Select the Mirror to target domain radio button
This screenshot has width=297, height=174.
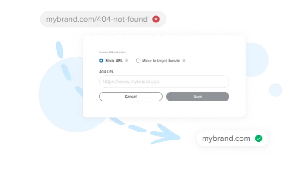coord(138,60)
